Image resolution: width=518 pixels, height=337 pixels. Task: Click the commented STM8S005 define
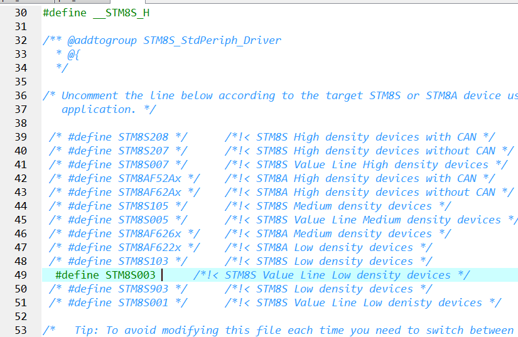(x=143, y=220)
